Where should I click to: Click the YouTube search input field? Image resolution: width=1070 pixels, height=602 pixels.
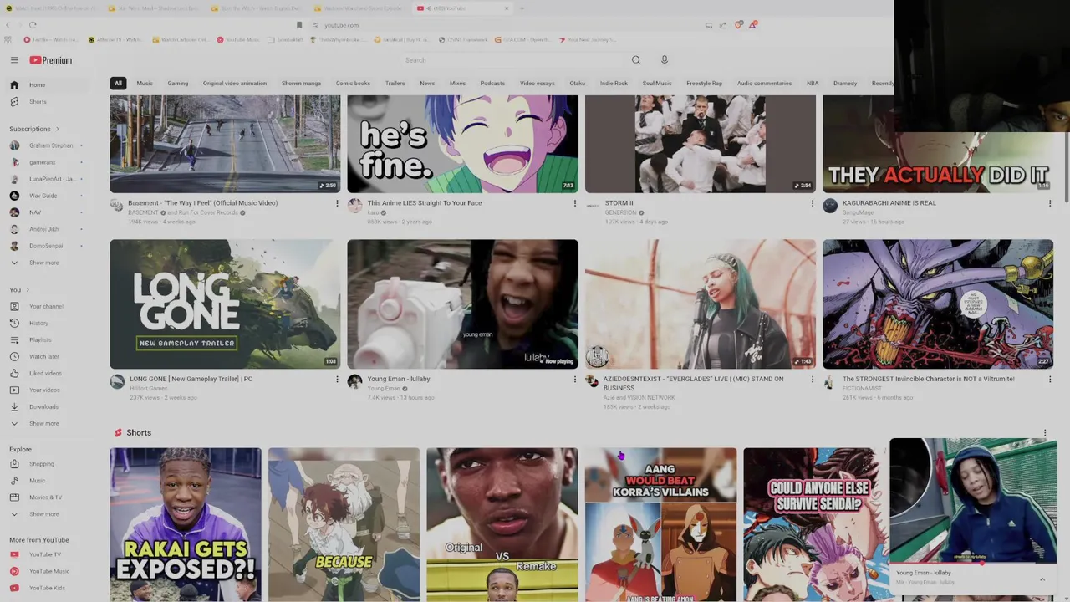pos(514,60)
